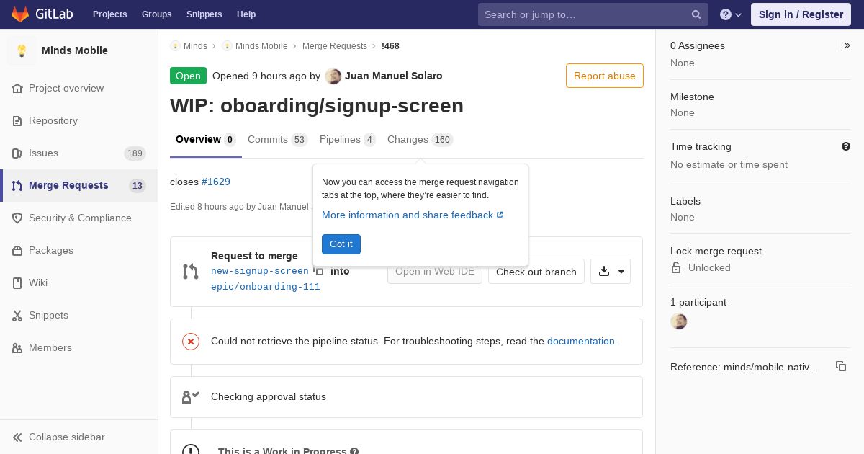
Task: Open issue #1629 link
Action: (x=216, y=182)
